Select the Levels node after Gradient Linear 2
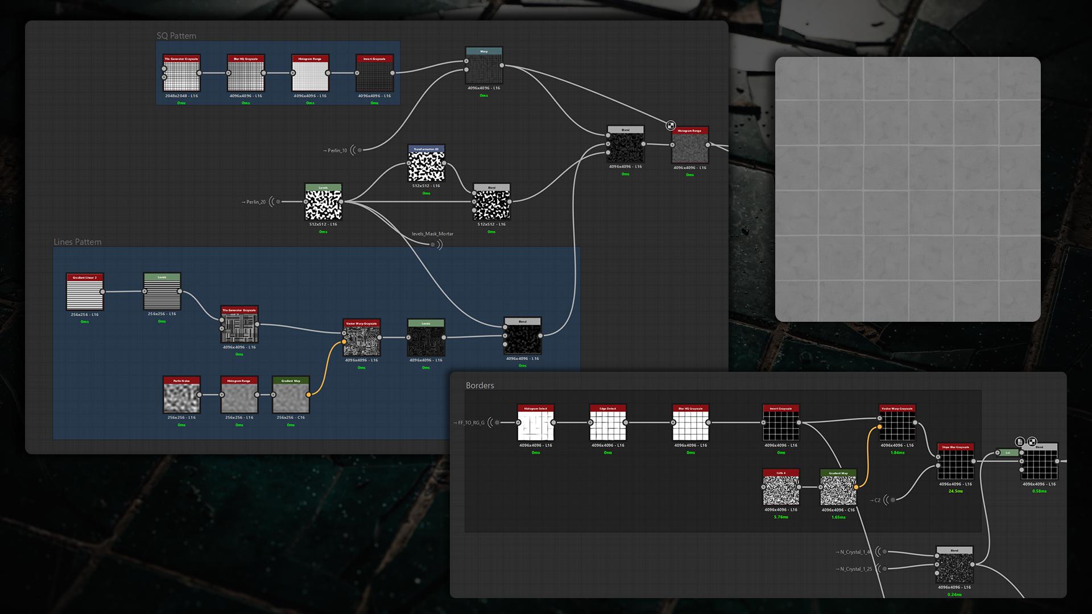 click(x=162, y=291)
